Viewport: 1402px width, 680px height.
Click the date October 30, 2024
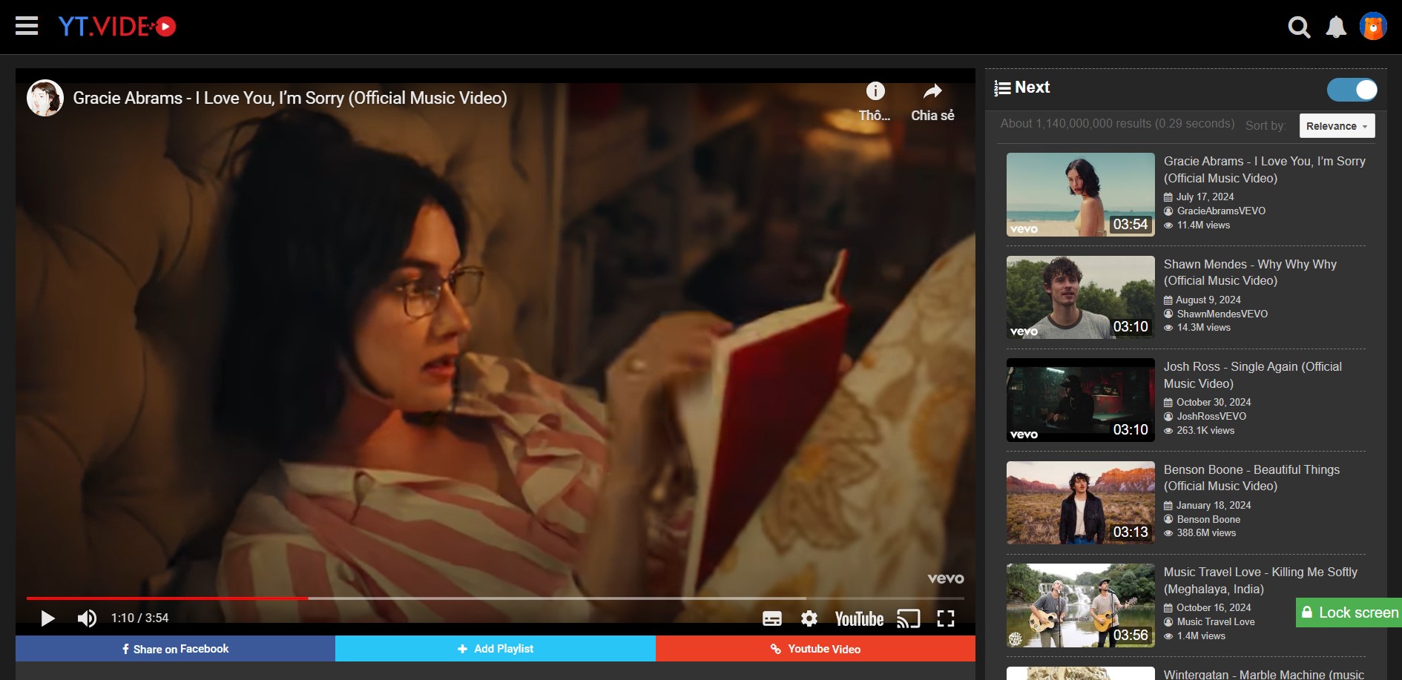1214,402
